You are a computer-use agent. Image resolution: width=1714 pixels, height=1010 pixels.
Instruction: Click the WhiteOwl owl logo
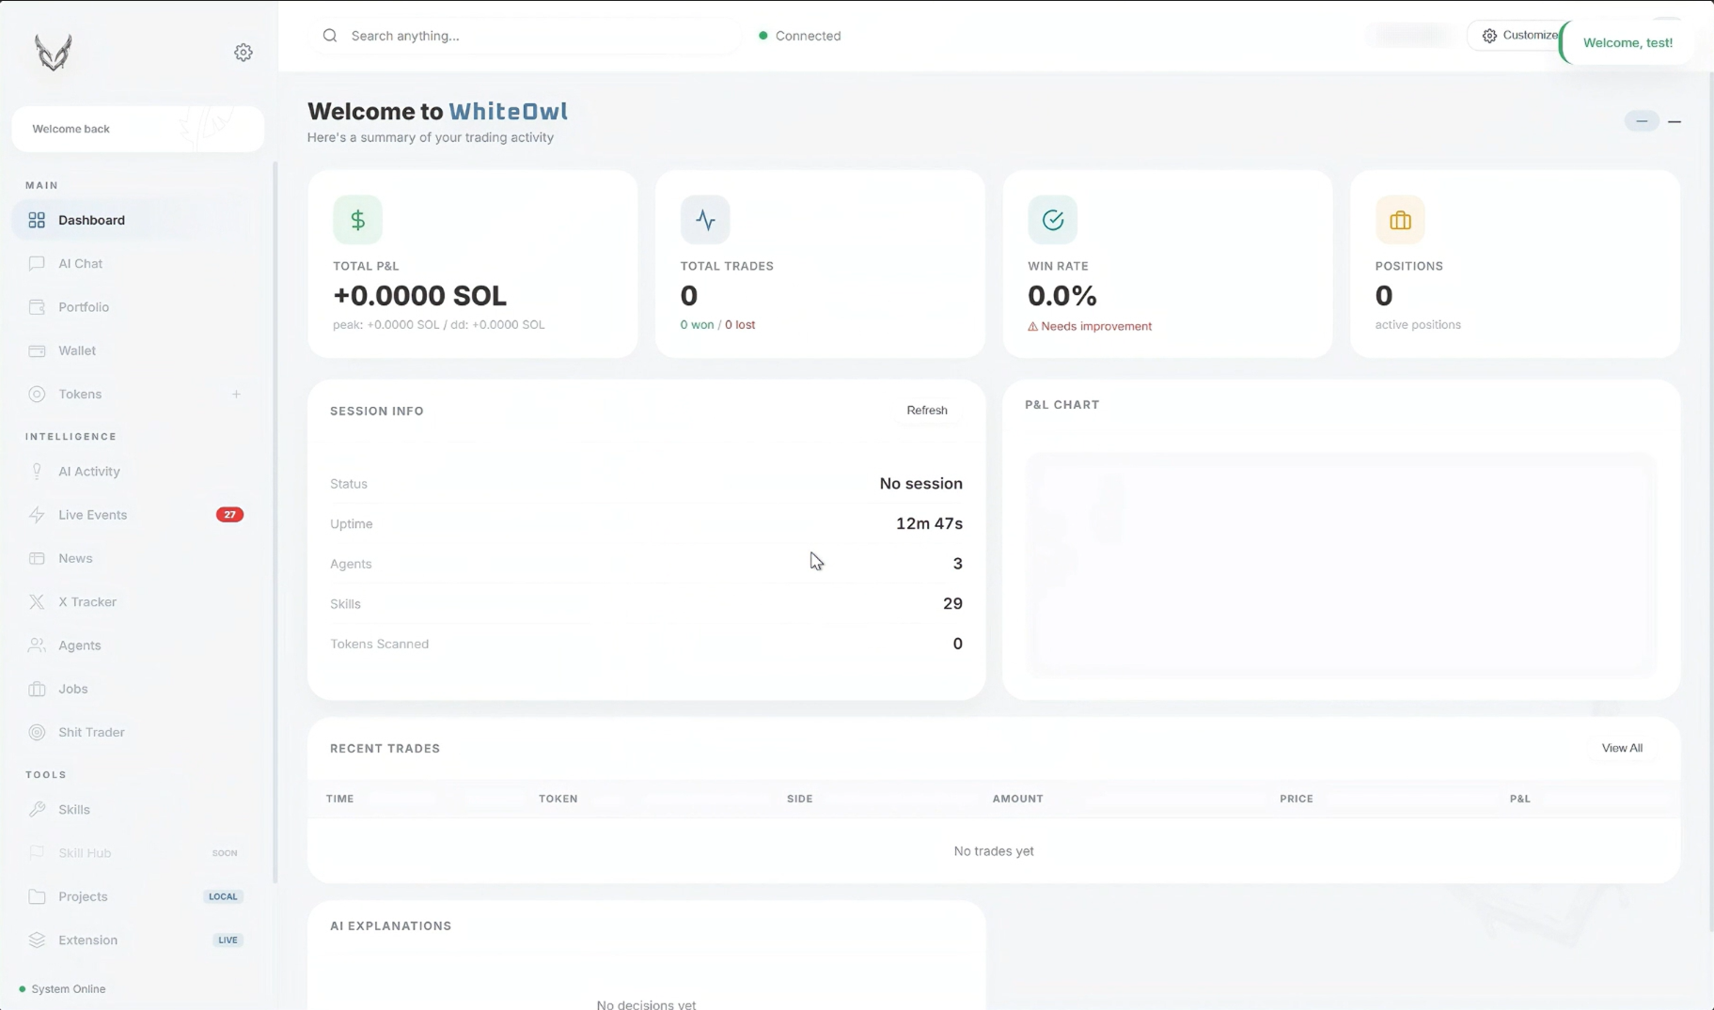(x=54, y=53)
